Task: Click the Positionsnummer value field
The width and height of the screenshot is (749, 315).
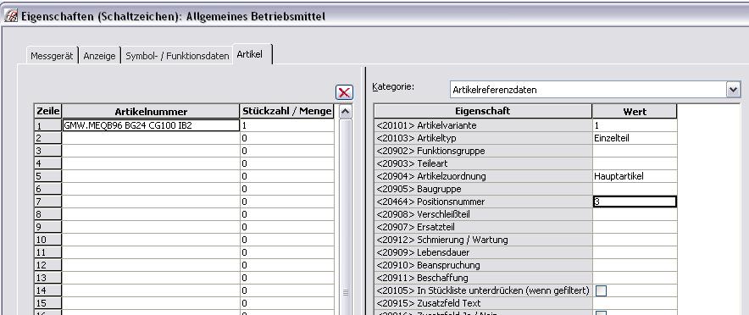Action: pyautogui.click(x=635, y=202)
